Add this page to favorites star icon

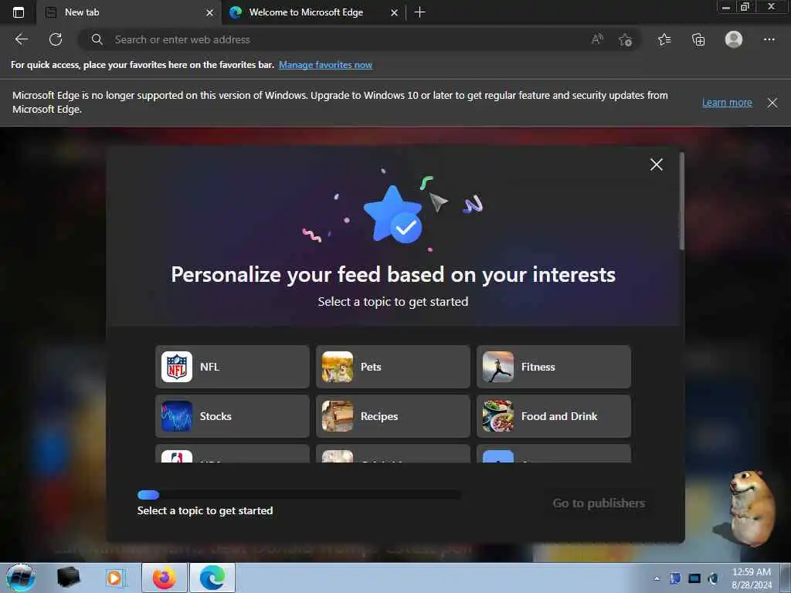click(625, 39)
